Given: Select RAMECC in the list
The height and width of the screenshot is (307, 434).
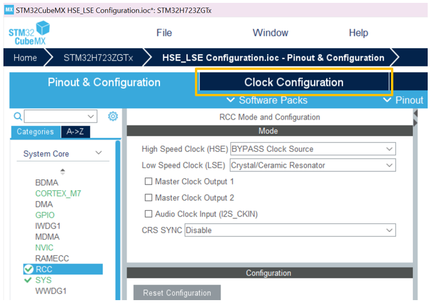Looking at the screenshot, I should (x=52, y=258).
